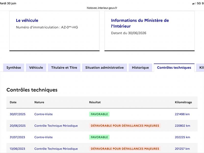Click the FAVORABLE badge for 30/07/2025
The height and width of the screenshot is (153, 204).
tap(99, 114)
